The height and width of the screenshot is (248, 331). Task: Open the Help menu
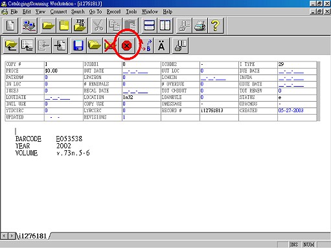168,12
